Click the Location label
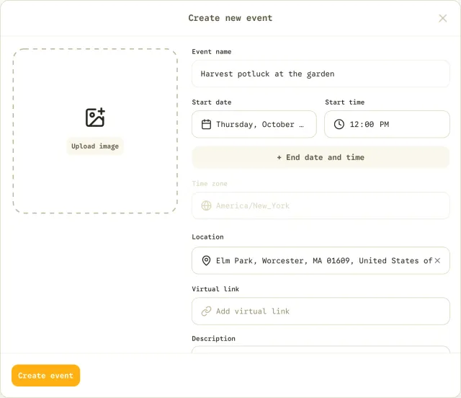The image size is (461, 398). pos(207,237)
